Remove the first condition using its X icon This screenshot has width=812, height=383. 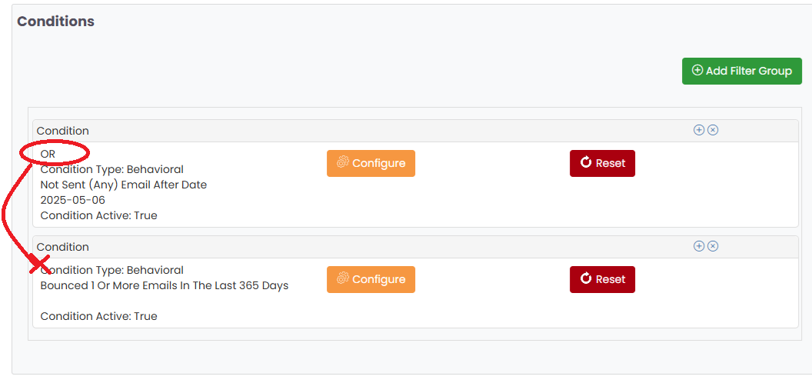[x=713, y=130]
